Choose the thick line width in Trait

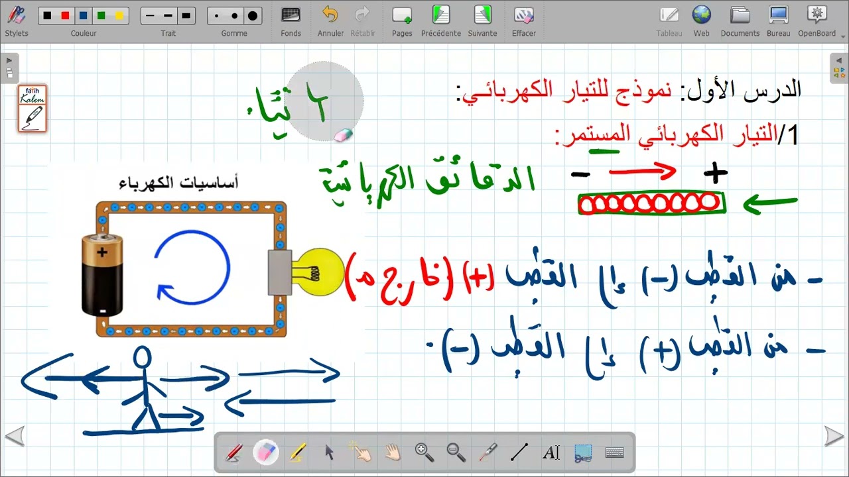click(x=186, y=15)
